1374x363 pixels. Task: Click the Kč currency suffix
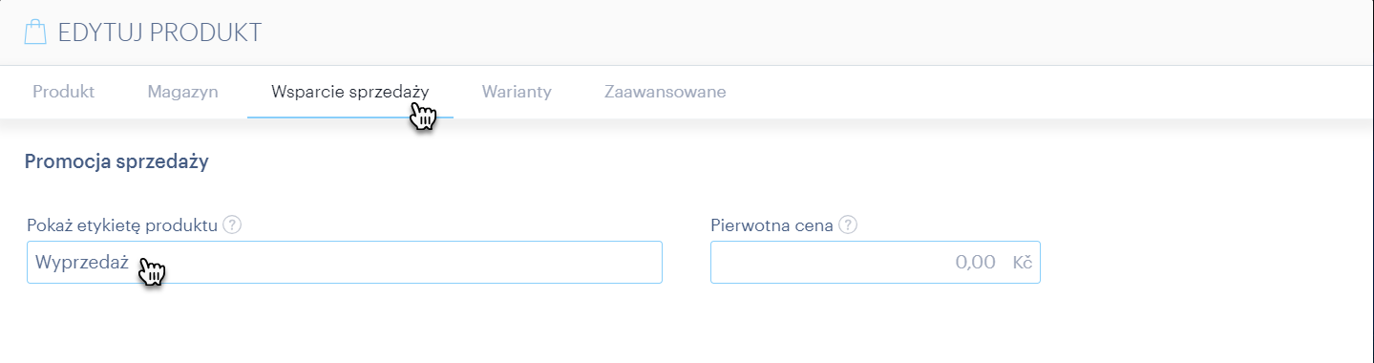[1023, 262]
